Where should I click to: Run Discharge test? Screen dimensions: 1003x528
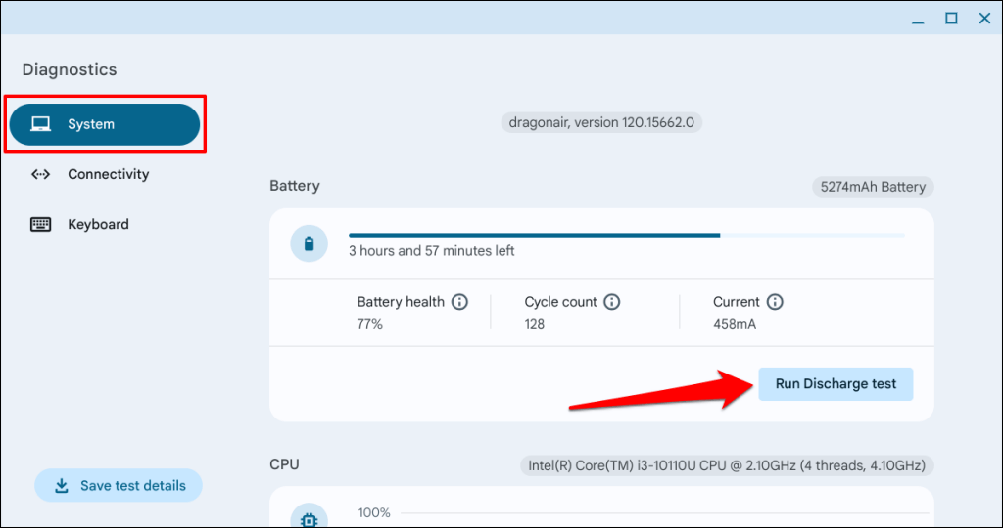click(x=836, y=384)
